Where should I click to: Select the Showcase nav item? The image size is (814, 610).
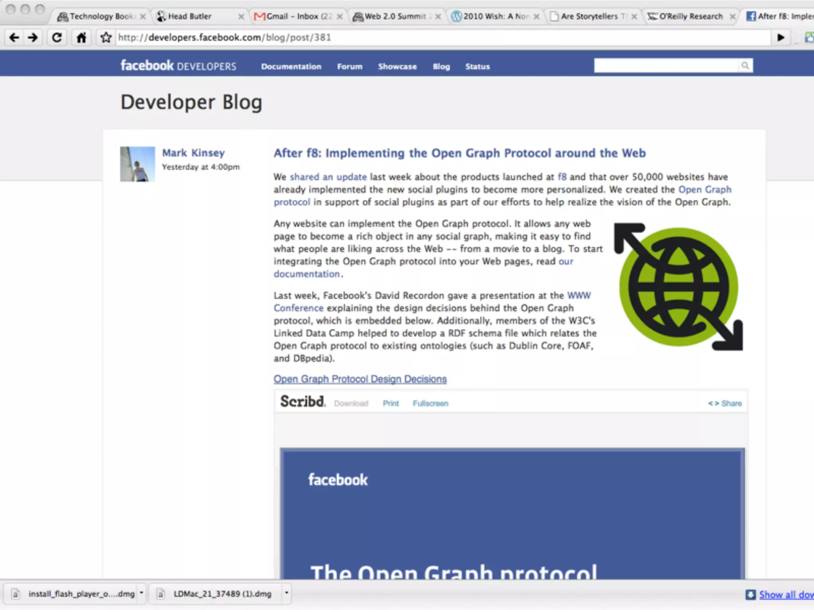(397, 67)
